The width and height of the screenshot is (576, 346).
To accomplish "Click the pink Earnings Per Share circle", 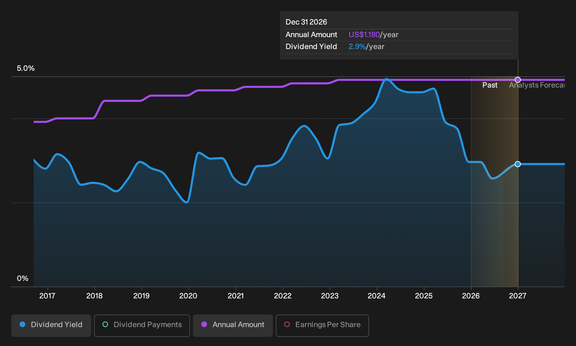I will [287, 325].
